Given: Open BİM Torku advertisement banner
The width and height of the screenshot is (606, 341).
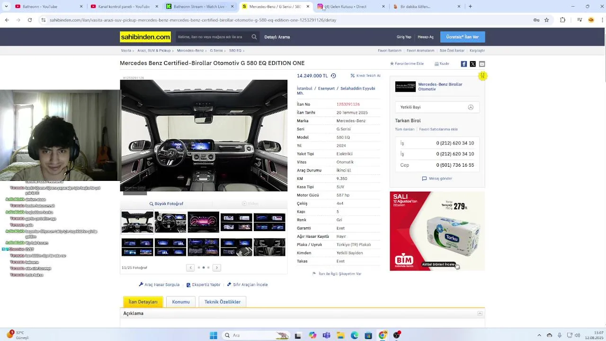Looking at the screenshot, I should pos(437,231).
